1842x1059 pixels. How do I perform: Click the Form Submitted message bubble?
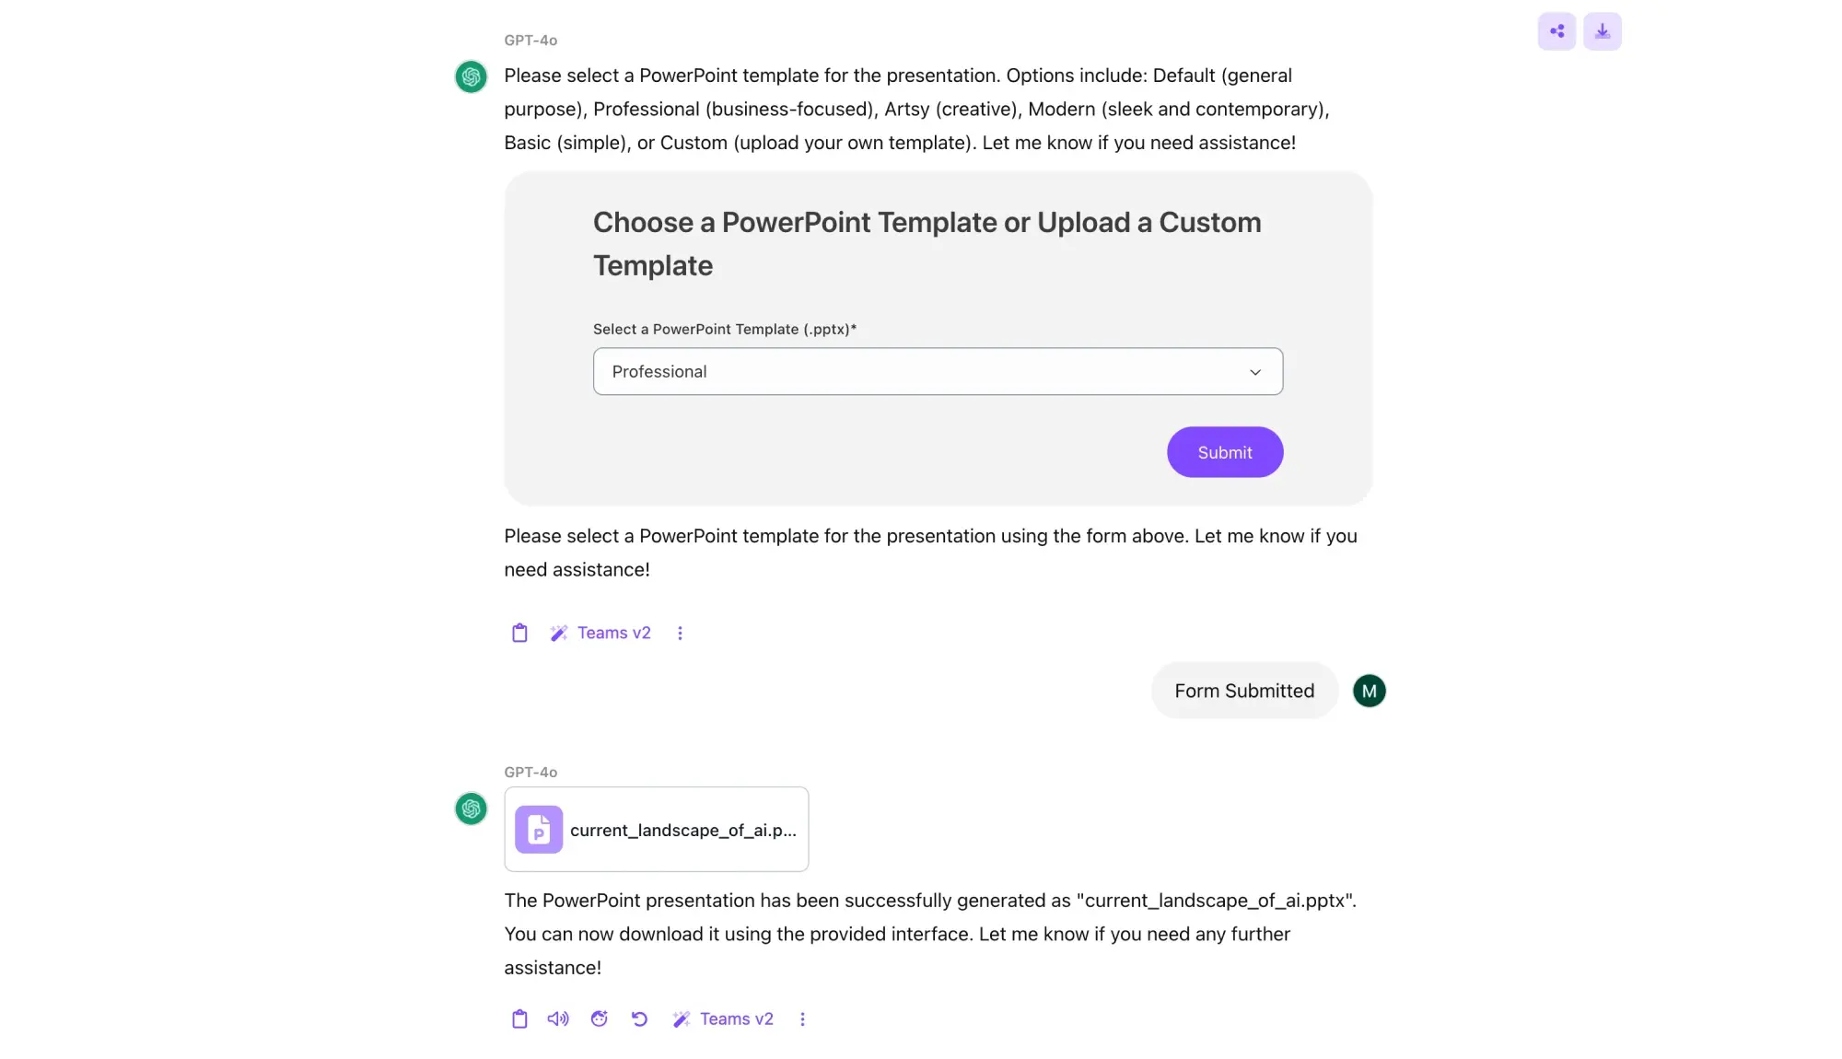pyautogui.click(x=1244, y=691)
